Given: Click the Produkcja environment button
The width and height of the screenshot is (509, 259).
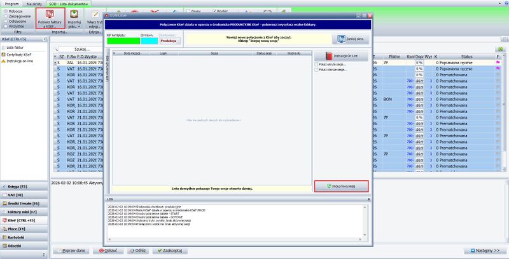Looking at the screenshot, I should pos(169,40).
